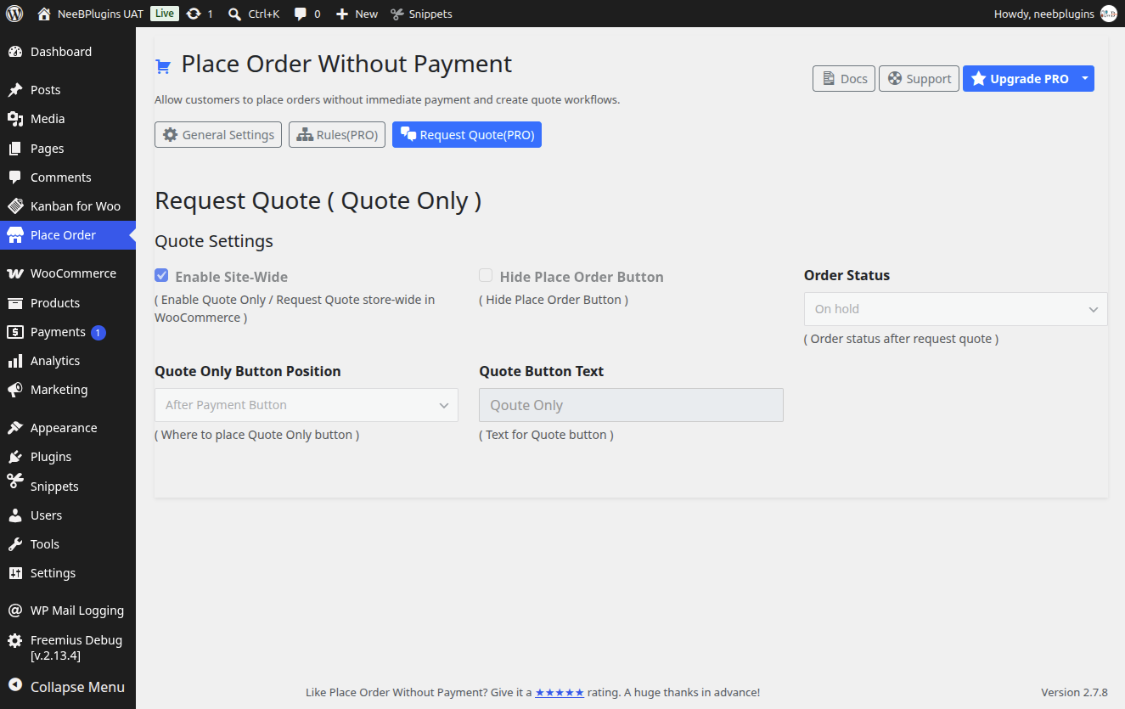The image size is (1125, 709).
Task: Open the Plugins sidebar icon
Action: [x=15, y=457]
